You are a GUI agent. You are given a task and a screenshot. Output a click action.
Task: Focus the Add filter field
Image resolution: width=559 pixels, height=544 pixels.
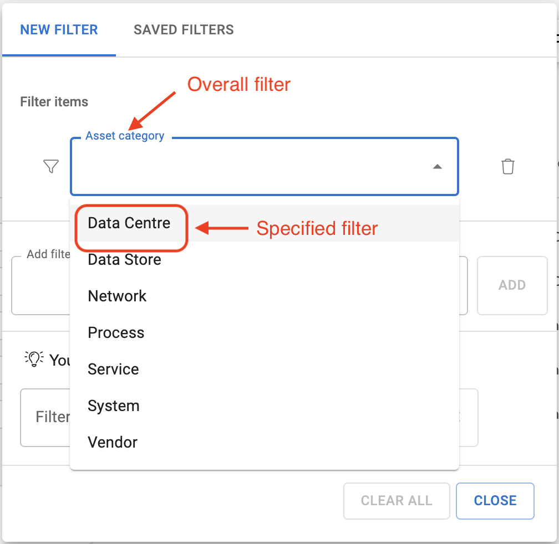40,286
